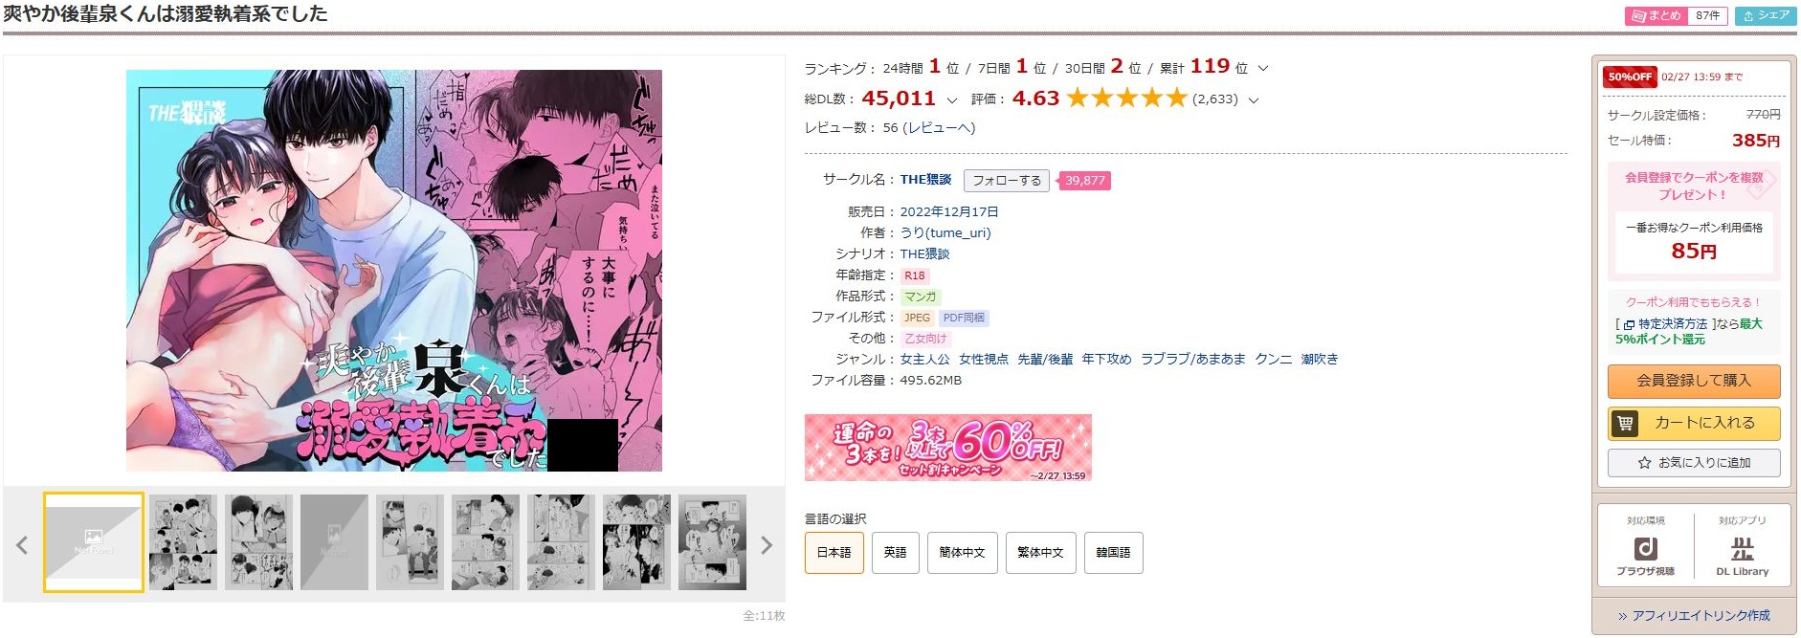This screenshot has height=638, width=1801.
Task: Follow the circle with フォローする
Action: tap(1007, 180)
